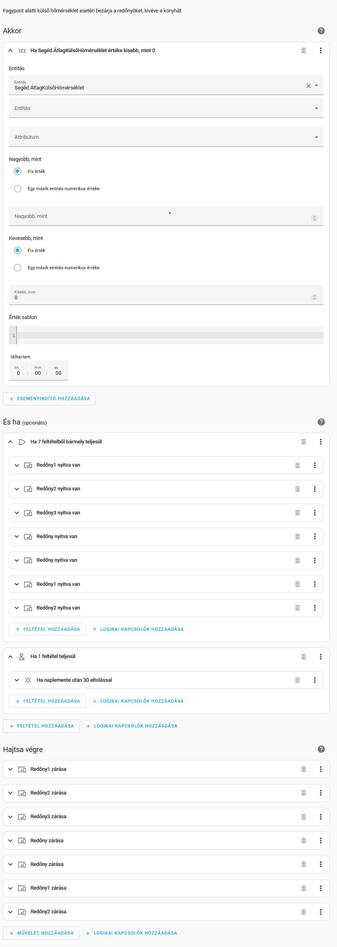Open three-dot menu of the Segéd.ÁtlagKülsőHömérséklet trigger
The height and width of the screenshot is (947, 337).
click(321, 51)
